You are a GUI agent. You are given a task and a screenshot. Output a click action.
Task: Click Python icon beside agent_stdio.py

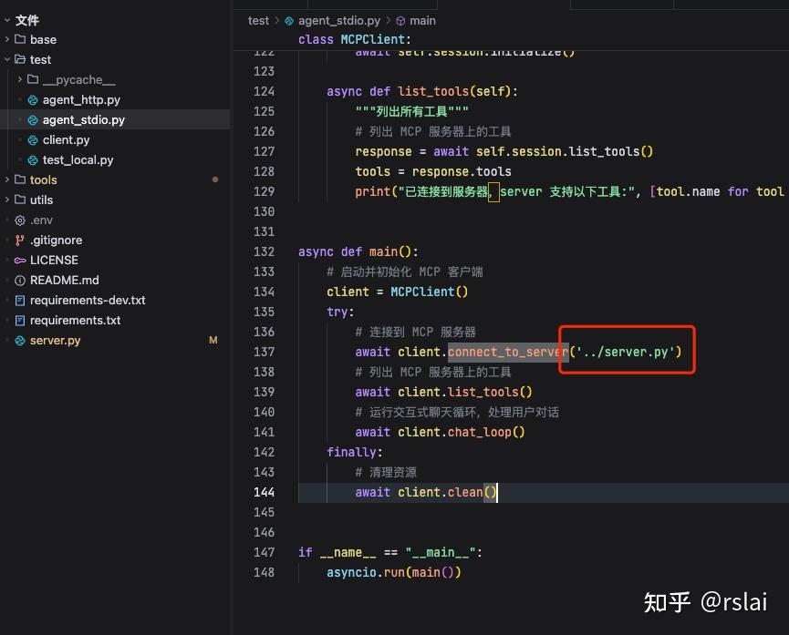[33, 120]
